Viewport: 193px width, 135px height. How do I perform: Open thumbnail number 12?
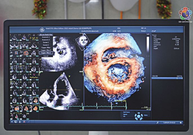coord(34,61)
